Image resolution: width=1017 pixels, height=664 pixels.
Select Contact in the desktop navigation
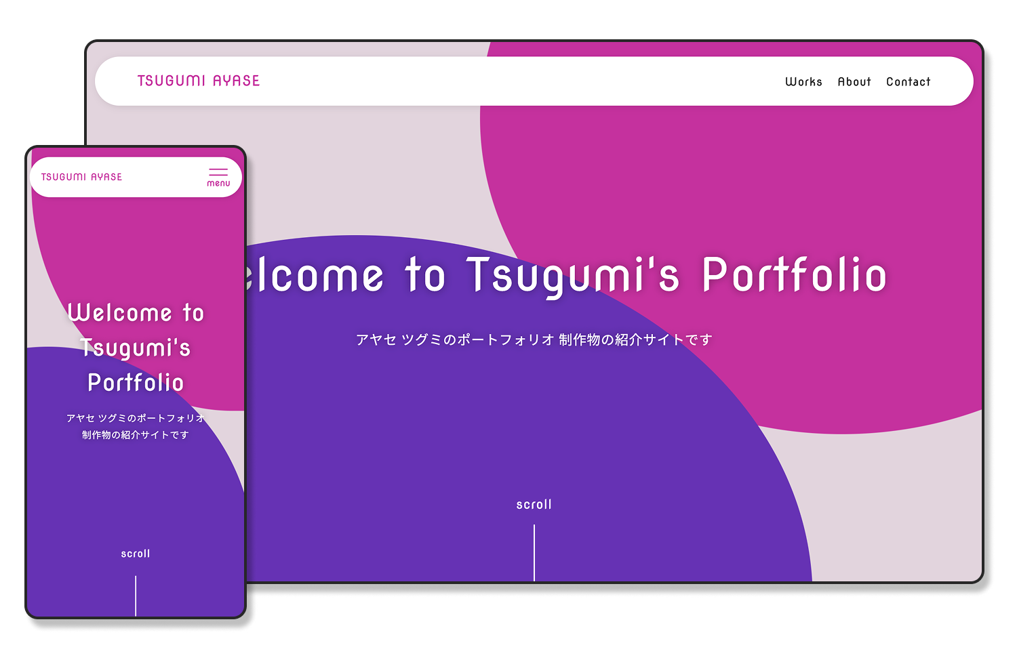coord(908,82)
